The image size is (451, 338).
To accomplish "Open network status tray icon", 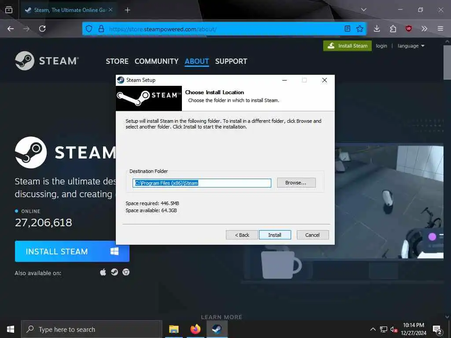I will coord(384,329).
